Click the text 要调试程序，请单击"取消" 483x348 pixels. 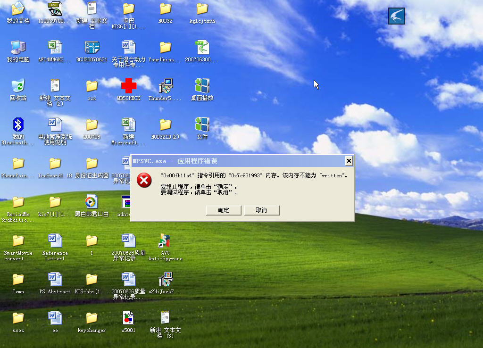pos(199,192)
